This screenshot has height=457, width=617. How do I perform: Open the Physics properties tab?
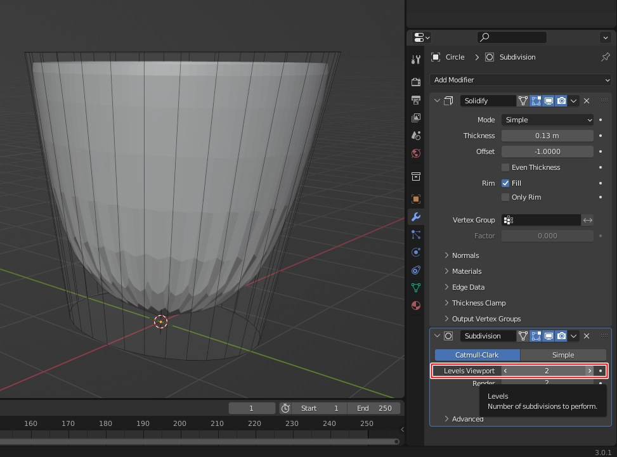(416, 252)
